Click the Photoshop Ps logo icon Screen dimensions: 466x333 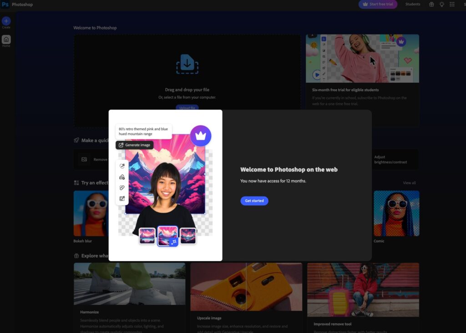pos(5,5)
